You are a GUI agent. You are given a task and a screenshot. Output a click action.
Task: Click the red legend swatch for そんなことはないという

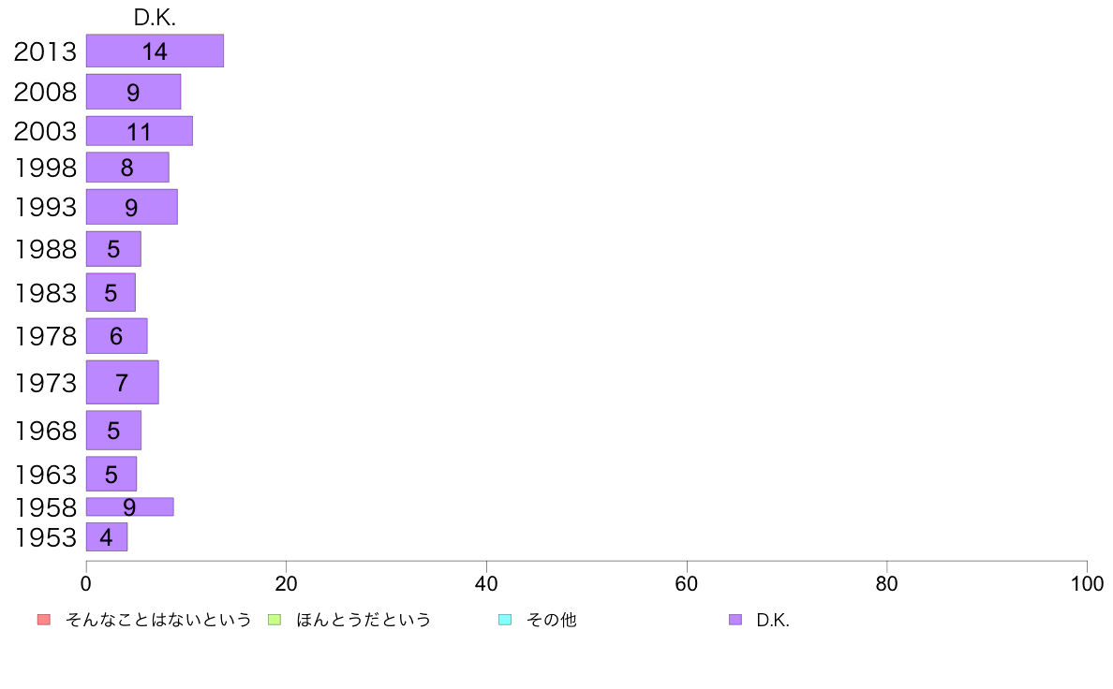[43, 620]
